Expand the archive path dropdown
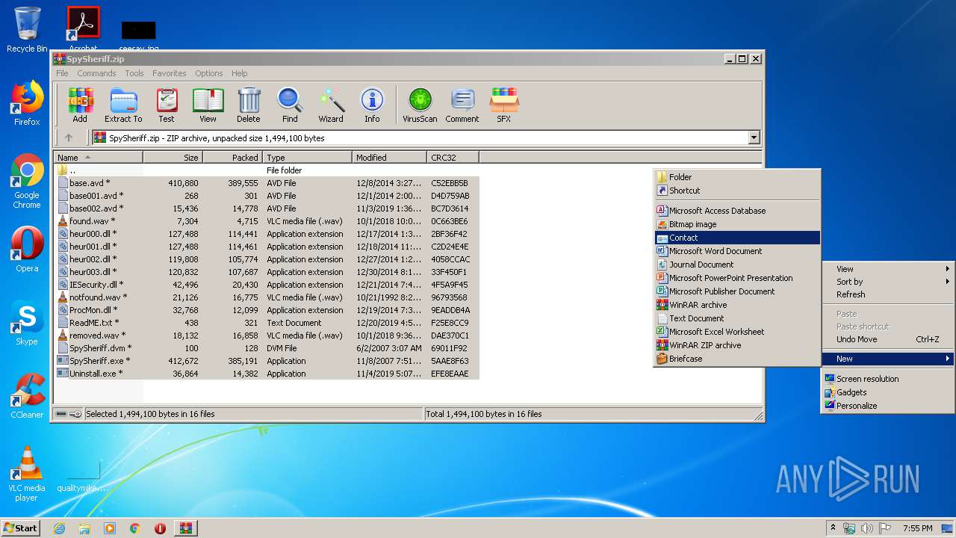Viewport: 956px width, 538px height. click(x=754, y=137)
